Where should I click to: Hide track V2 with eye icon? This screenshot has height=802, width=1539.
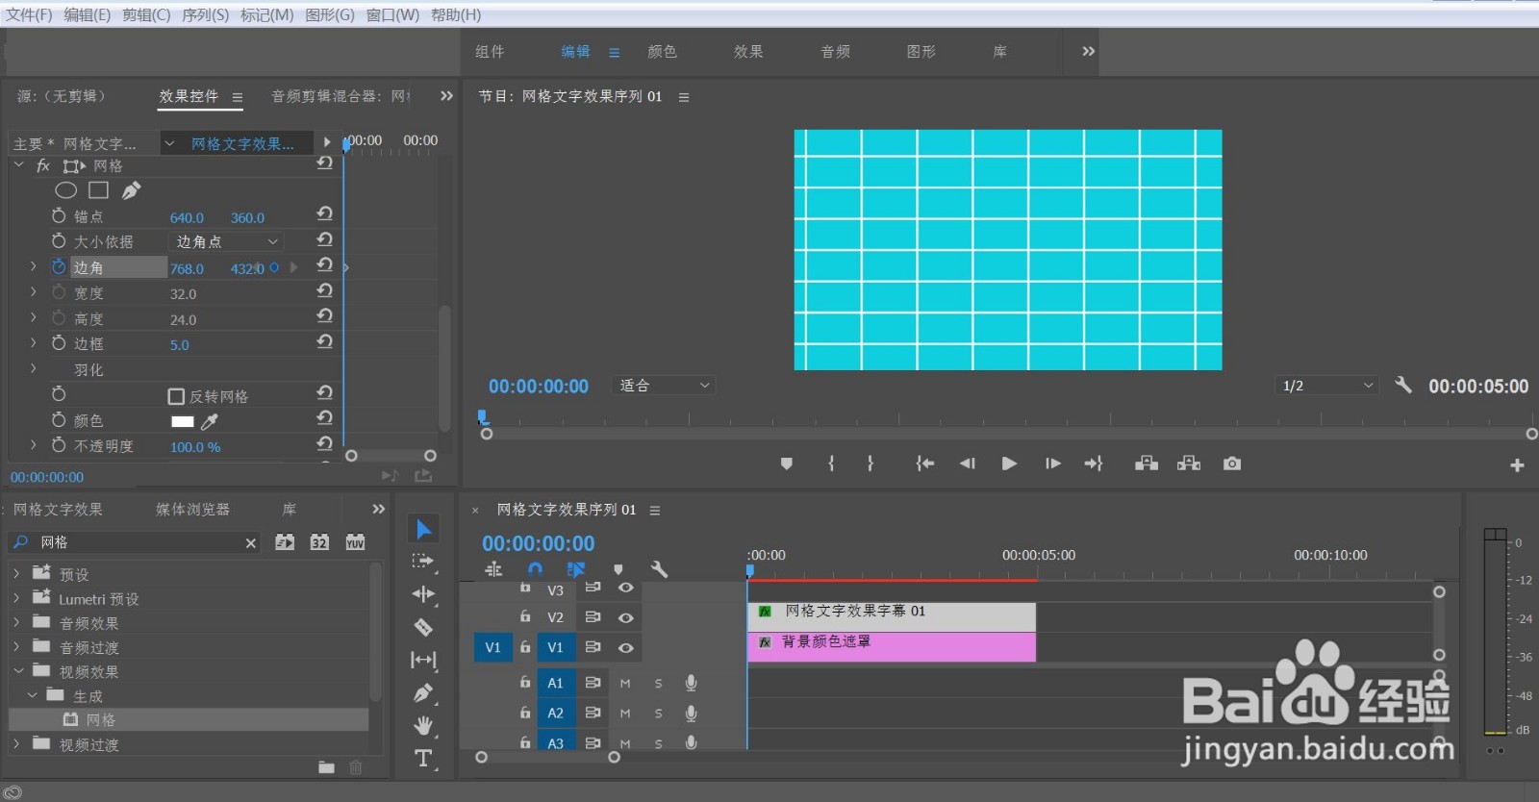click(x=626, y=617)
